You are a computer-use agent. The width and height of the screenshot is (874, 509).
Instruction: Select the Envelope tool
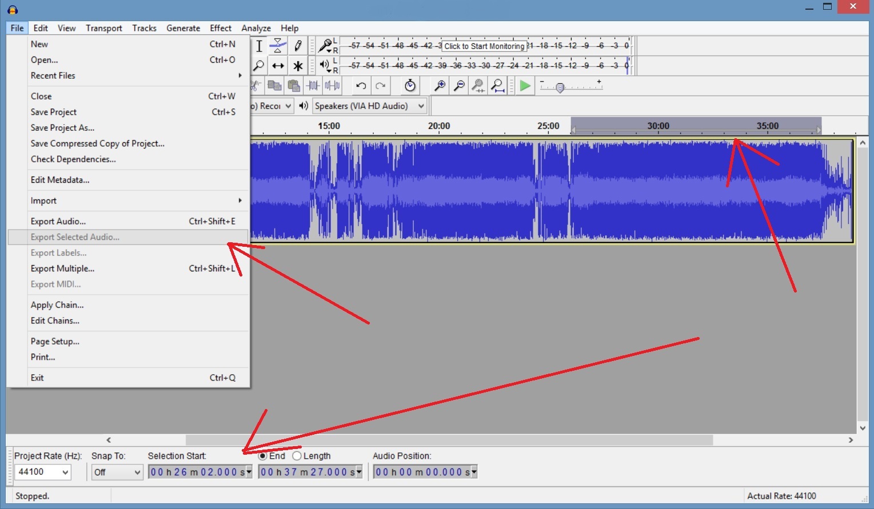278,46
